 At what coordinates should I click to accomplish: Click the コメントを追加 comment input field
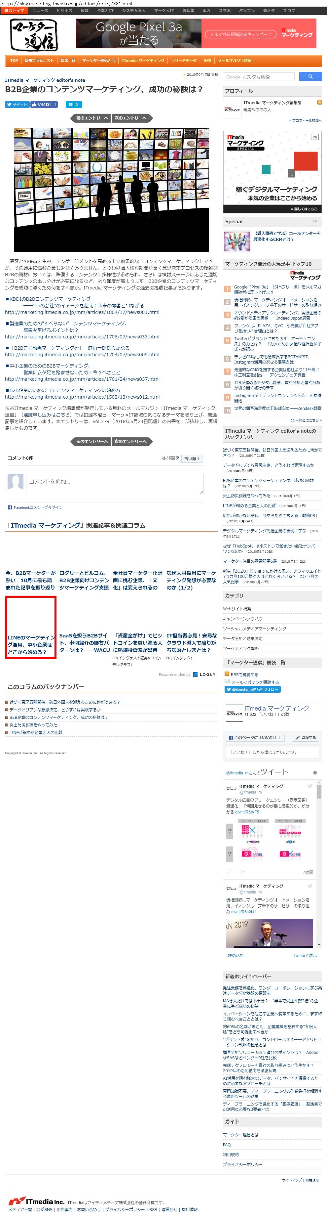pyautogui.click(x=115, y=484)
